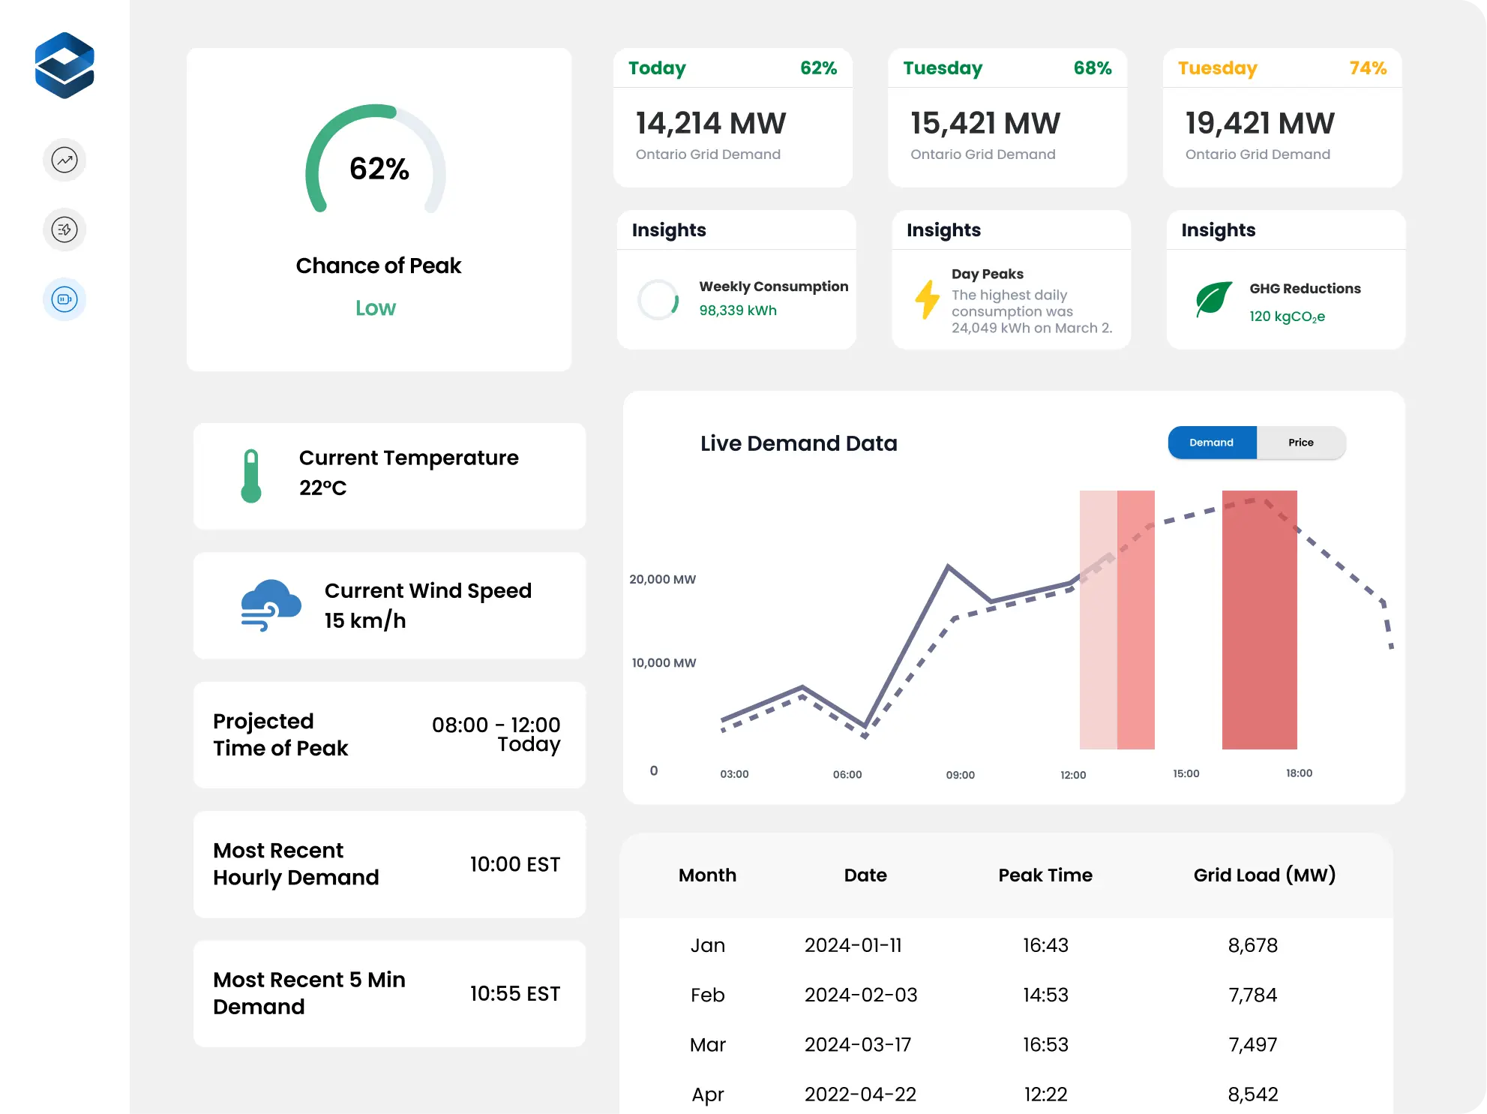Viewport: 1487px width, 1114px height.
Task: Click the Current Temperature card
Action: 389,476
